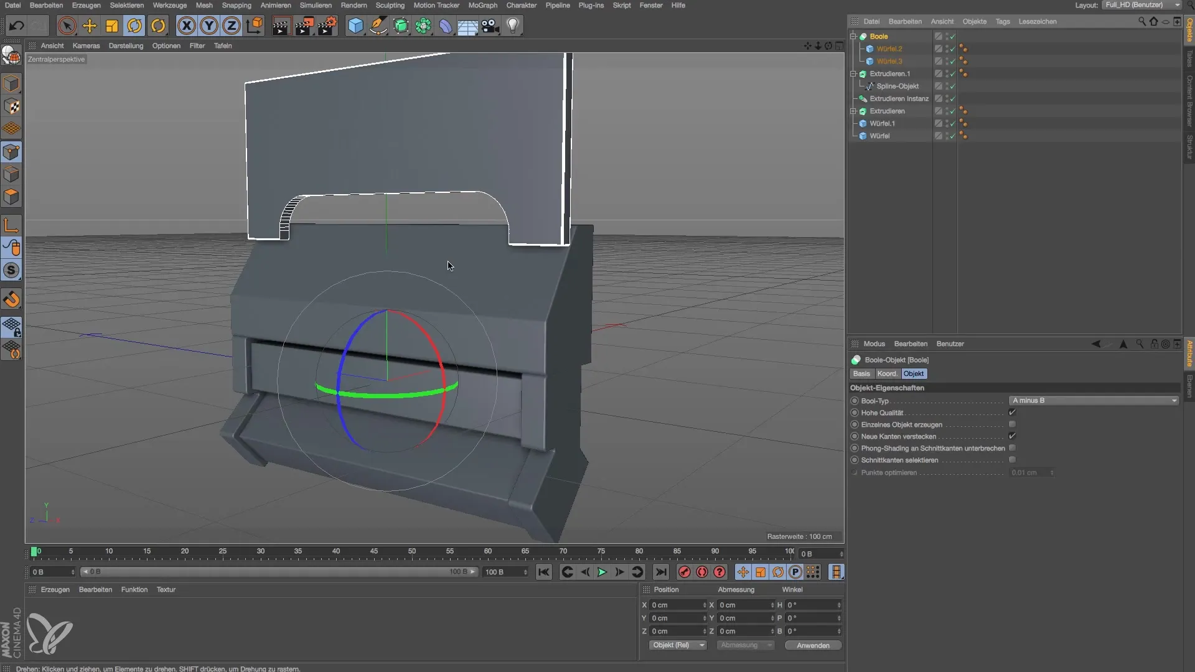Click the Position X input field
The height and width of the screenshot is (672, 1195).
[678, 605]
